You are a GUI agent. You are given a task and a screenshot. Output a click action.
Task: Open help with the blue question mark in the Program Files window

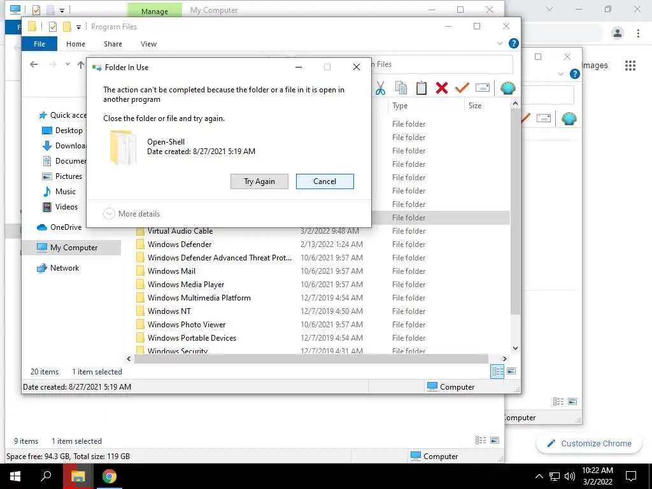tap(514, 43)
